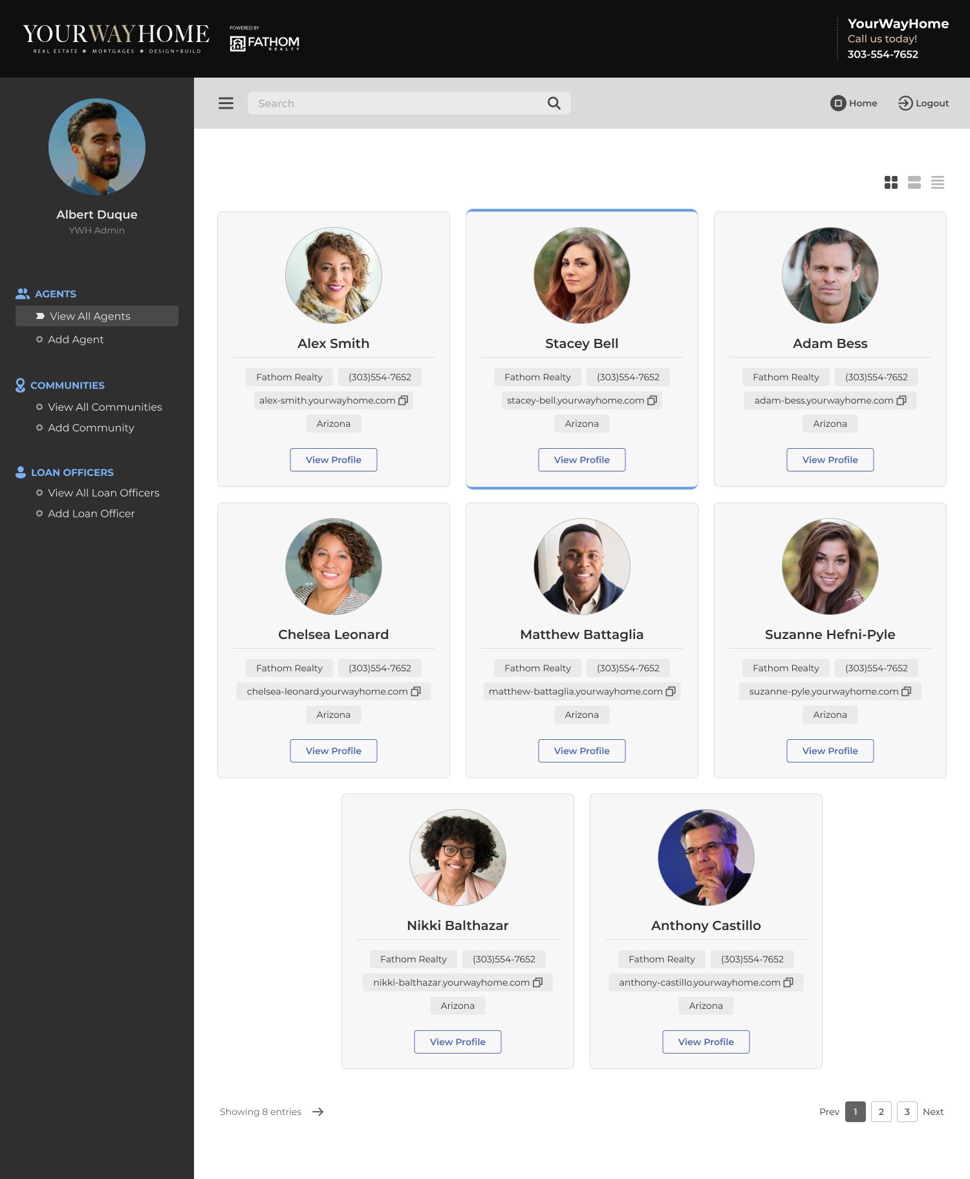Click Fathom Realty tag on Adam Bess card
970x1179 pixels.
click(786, 377)
